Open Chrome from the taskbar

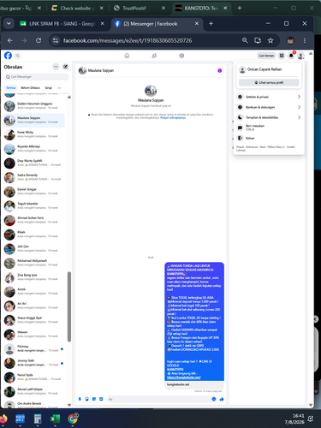point(73,419)
